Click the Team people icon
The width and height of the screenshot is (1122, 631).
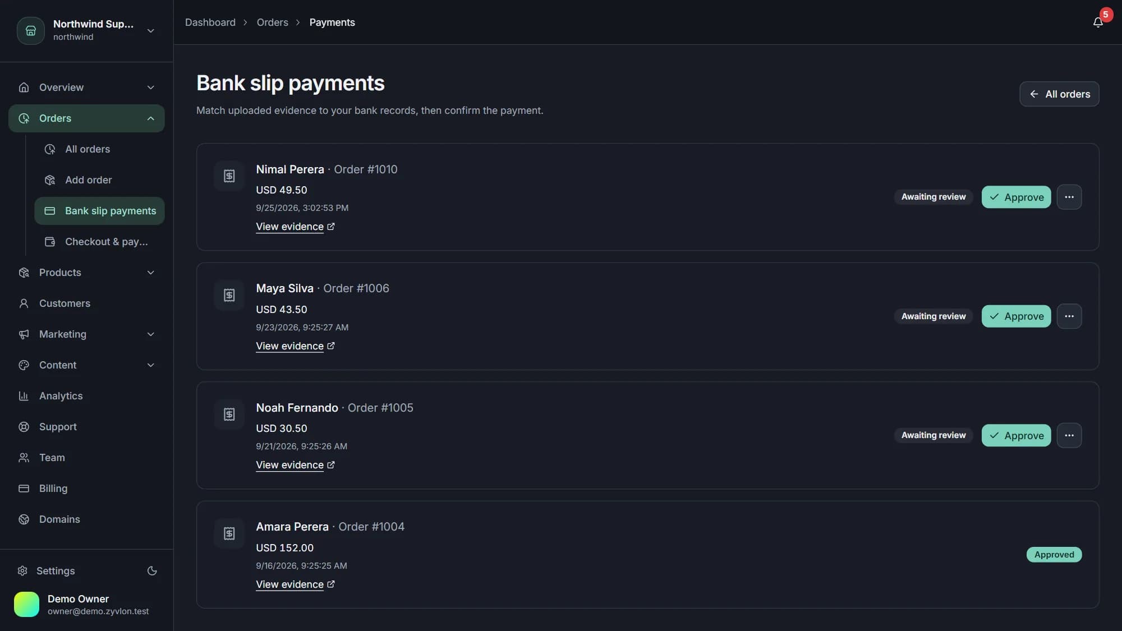24,458
